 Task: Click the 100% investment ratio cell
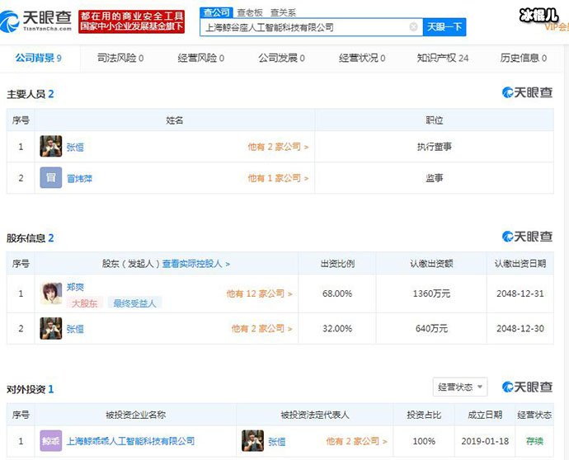[424, 442]
